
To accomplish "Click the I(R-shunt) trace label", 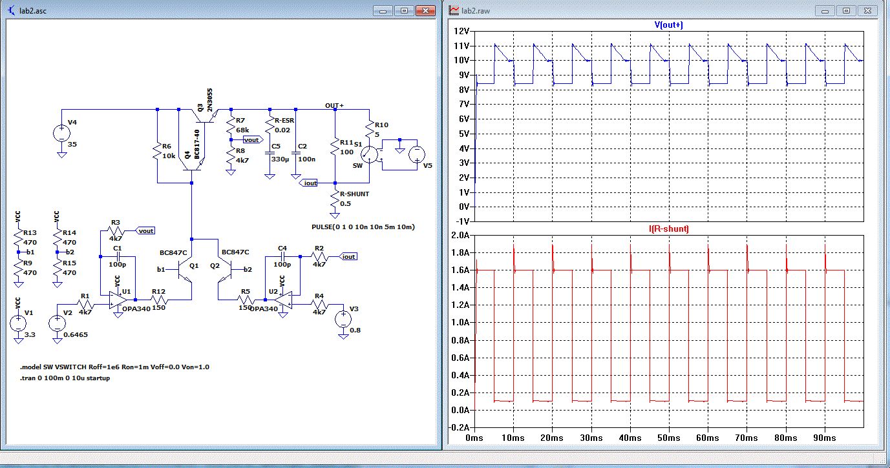I will point(668,229).
